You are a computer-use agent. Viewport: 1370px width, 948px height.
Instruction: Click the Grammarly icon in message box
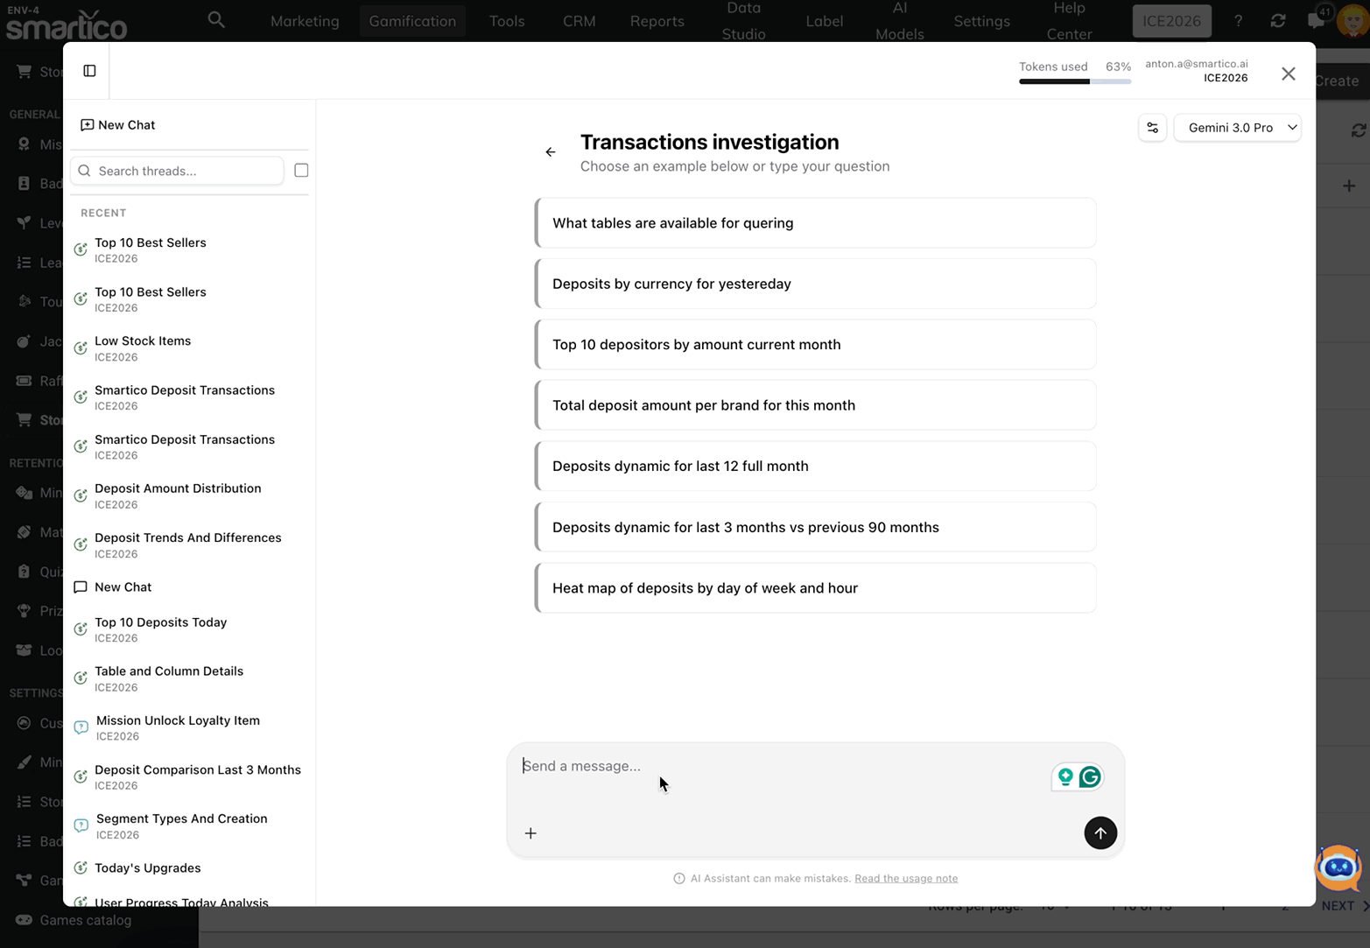pos(1090,777)
